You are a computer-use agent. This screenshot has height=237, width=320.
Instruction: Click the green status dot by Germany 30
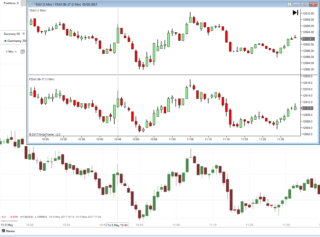coord(5,41)
